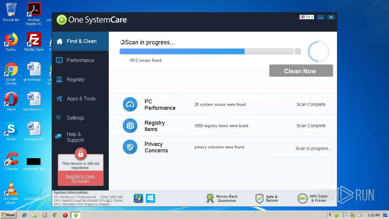This screenshot has width=389, height=219.
Task: Click the wrench tools icon in the sidebar
Action: coord(59,99)
